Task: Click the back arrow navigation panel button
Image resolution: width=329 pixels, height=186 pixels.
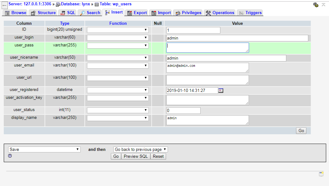Action: (x=4, y=5)
